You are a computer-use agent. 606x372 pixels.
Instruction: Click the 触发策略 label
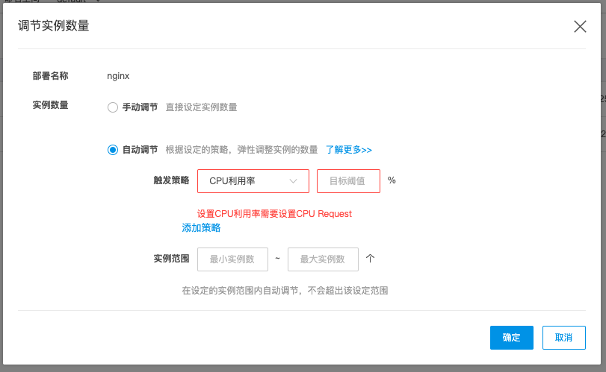[171, 180]
